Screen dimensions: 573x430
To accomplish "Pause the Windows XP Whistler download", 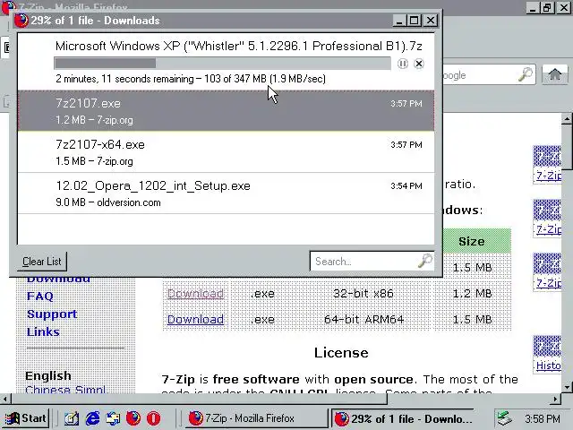I will point(402,64).
